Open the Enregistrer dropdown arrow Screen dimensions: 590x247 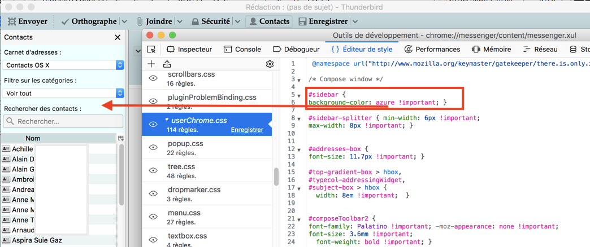(x=355, y=21)
